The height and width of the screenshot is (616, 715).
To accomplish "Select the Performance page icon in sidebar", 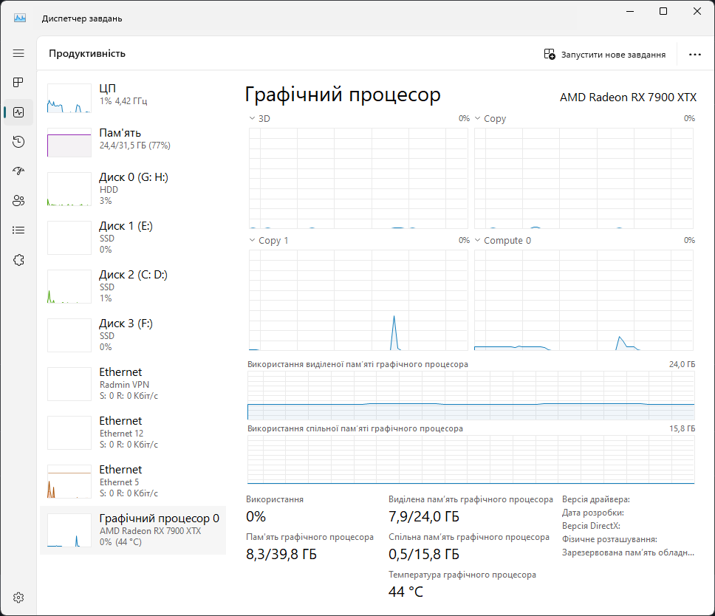I will (18, 112).
